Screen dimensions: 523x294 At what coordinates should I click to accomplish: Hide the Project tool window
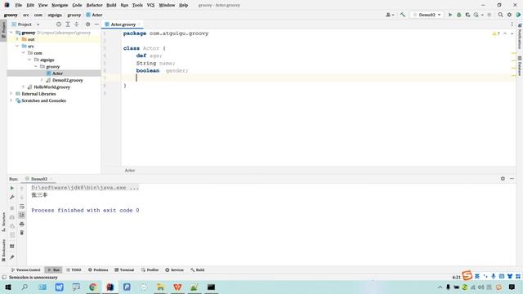tap(96, 24)
